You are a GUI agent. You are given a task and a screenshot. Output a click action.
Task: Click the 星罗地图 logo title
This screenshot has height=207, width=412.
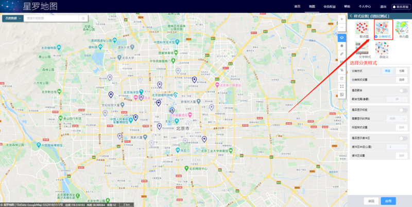40,6
